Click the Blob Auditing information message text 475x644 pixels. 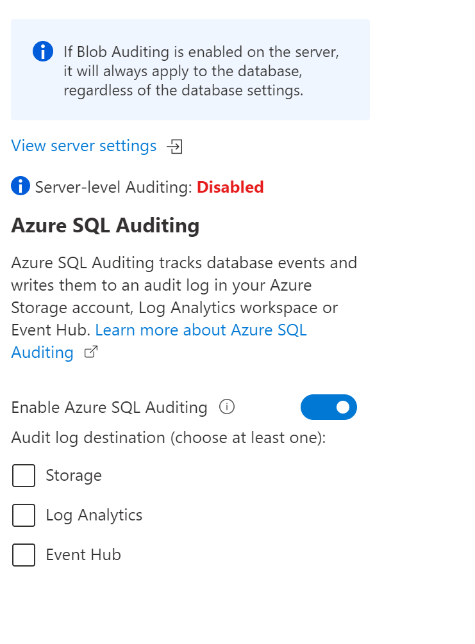tap(201, 71)
